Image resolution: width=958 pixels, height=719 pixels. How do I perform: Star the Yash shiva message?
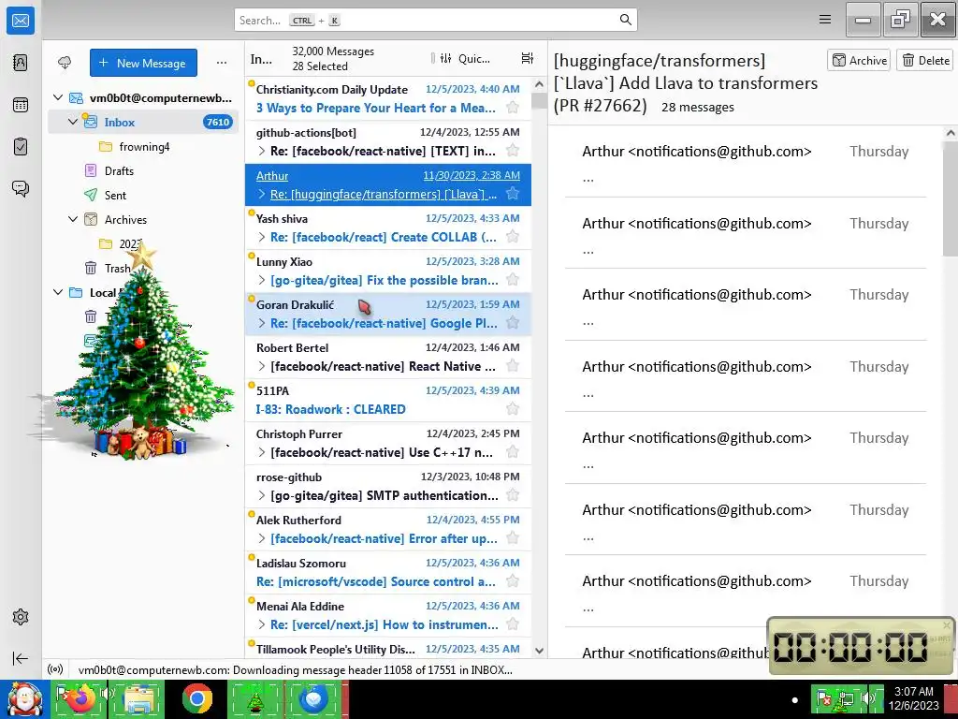pyautogui.click(x=513, y=237)
